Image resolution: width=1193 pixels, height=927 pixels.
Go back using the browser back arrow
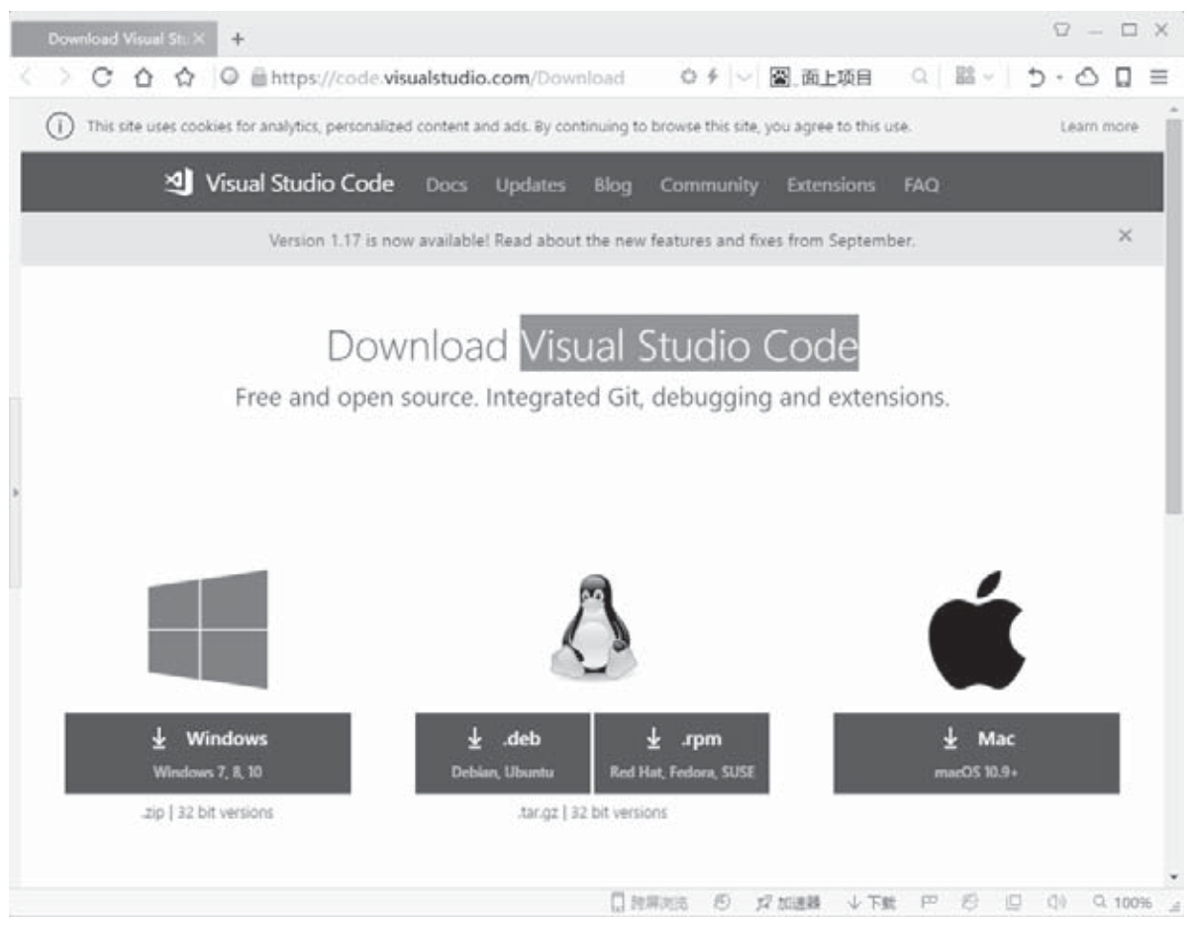click(x=27, y=78)
